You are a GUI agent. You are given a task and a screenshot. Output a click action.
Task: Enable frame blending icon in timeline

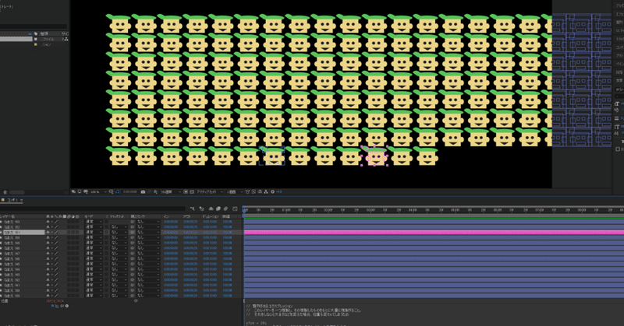coord(218,209)
